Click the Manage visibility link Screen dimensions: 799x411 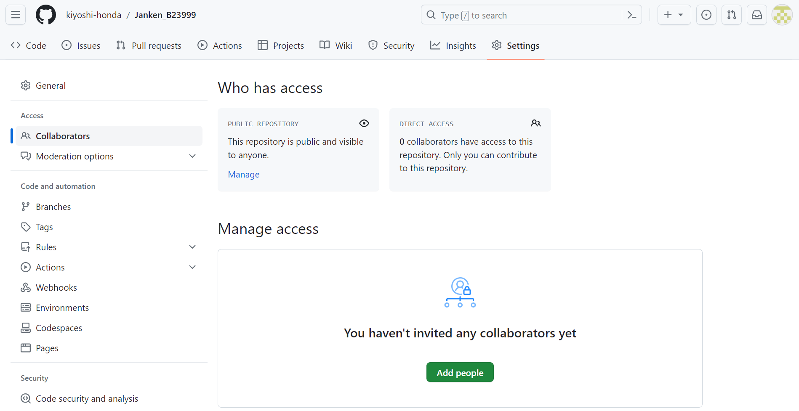click(x=243, y=175)
